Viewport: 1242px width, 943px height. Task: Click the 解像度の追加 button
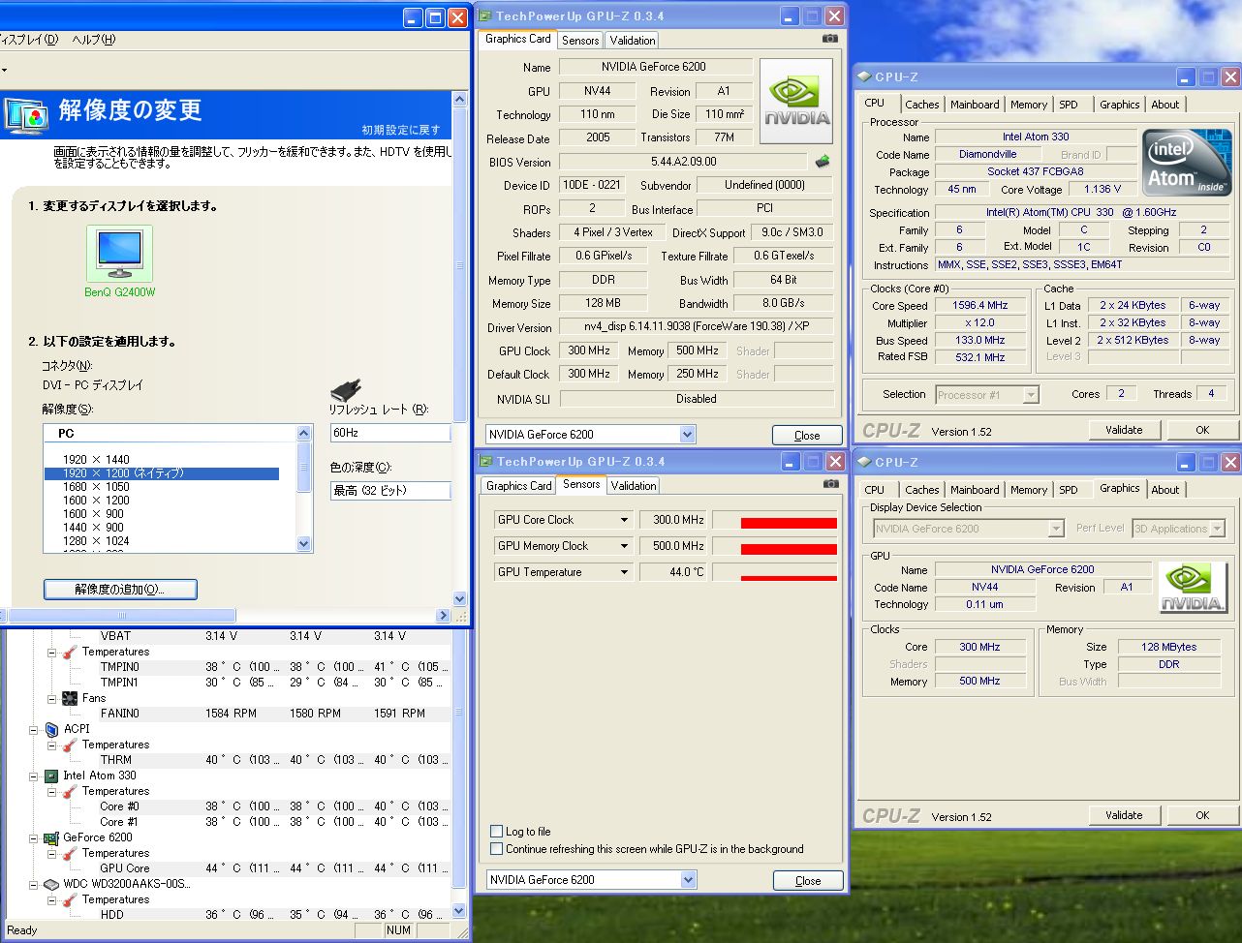coord(120,589)
